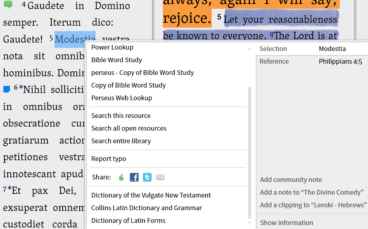Click the word Gaudete in verse 4
Image resolution: width=368 pixels, height=229 pixels.
pos(46,6)
